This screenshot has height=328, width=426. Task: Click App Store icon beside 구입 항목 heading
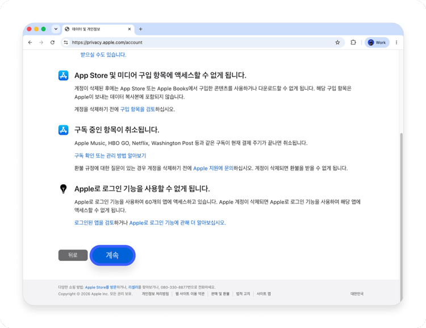click(x=63, y=76)
